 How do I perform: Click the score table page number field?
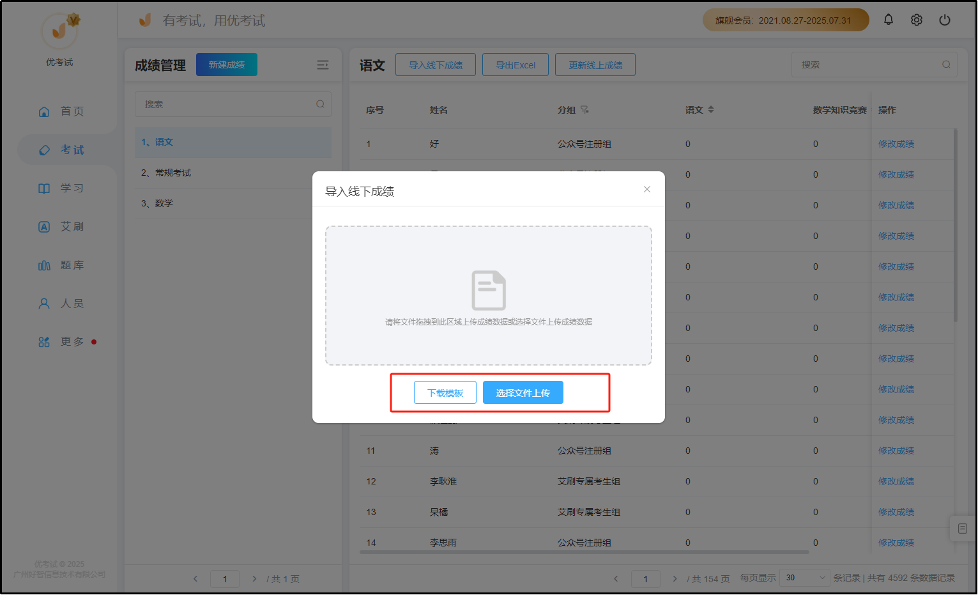pyautogui.click(x=646, y=578)
